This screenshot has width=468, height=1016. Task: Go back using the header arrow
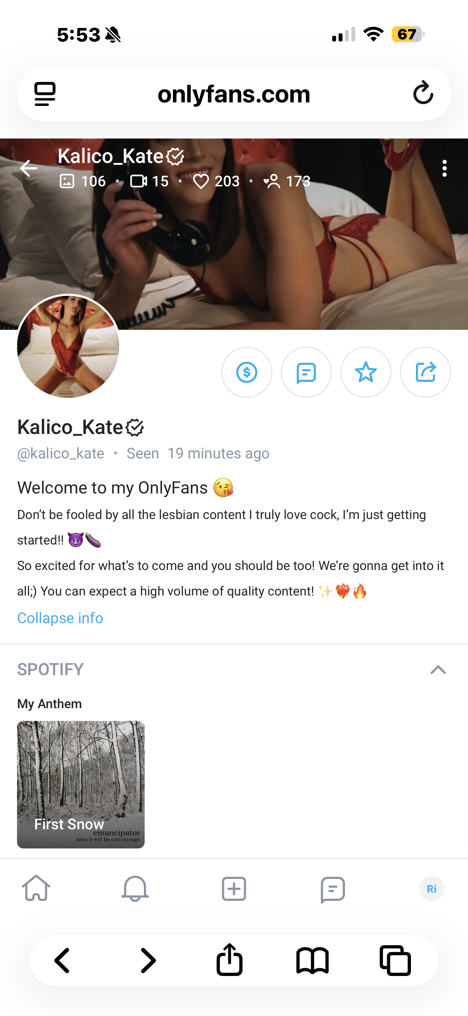(28, 168)
